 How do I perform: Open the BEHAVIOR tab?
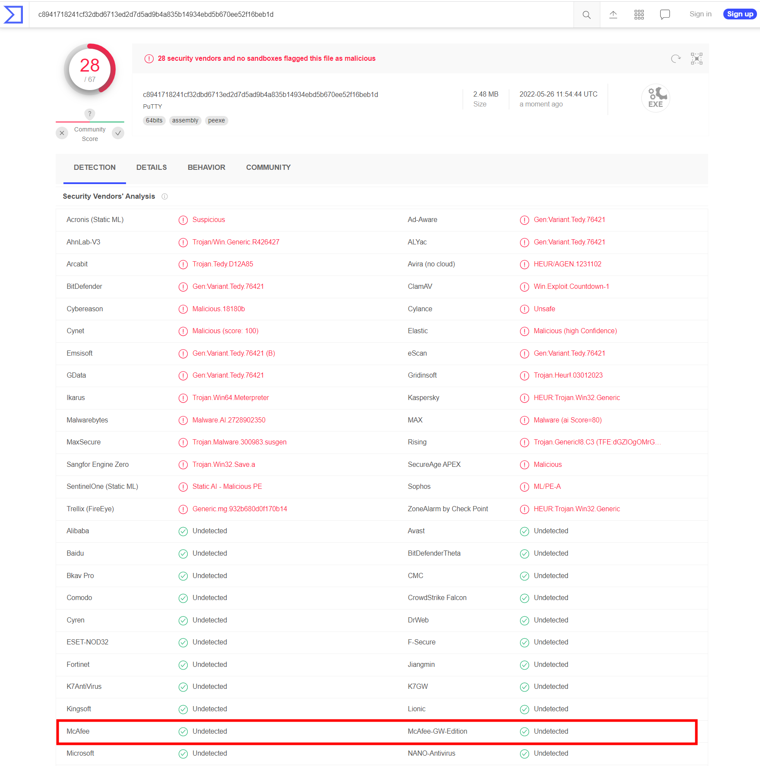point(206,167)
